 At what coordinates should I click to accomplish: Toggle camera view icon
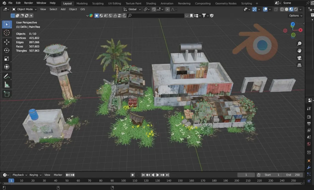[x=299, y=58]
